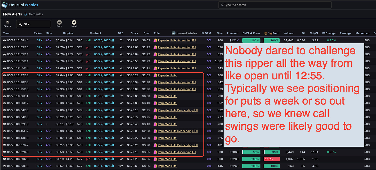Sort table by DTE column
The image size is (376, 170).
click(x=121, y=33)
